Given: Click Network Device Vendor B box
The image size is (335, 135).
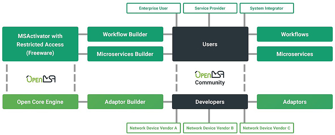Looking at the screenshot, I should click(x=210, y=128).
